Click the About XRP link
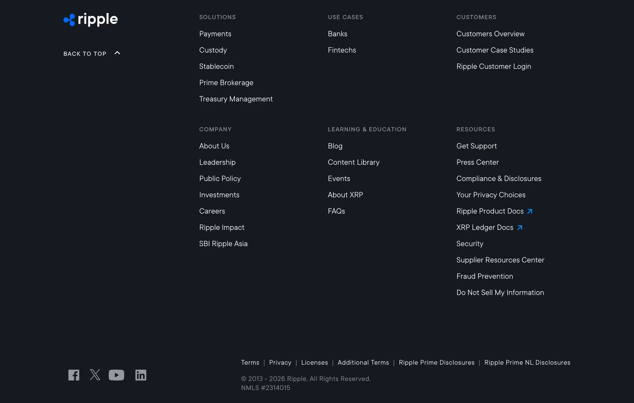The image size is (634, 403). [346, 195]
